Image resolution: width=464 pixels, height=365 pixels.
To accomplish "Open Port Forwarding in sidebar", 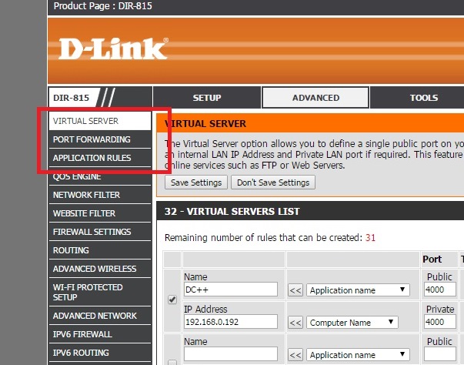I will click(92, 139).
